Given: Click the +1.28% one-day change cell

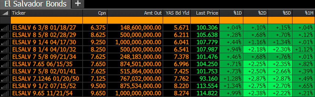Looking at the screenshot, I should point(231,79).
